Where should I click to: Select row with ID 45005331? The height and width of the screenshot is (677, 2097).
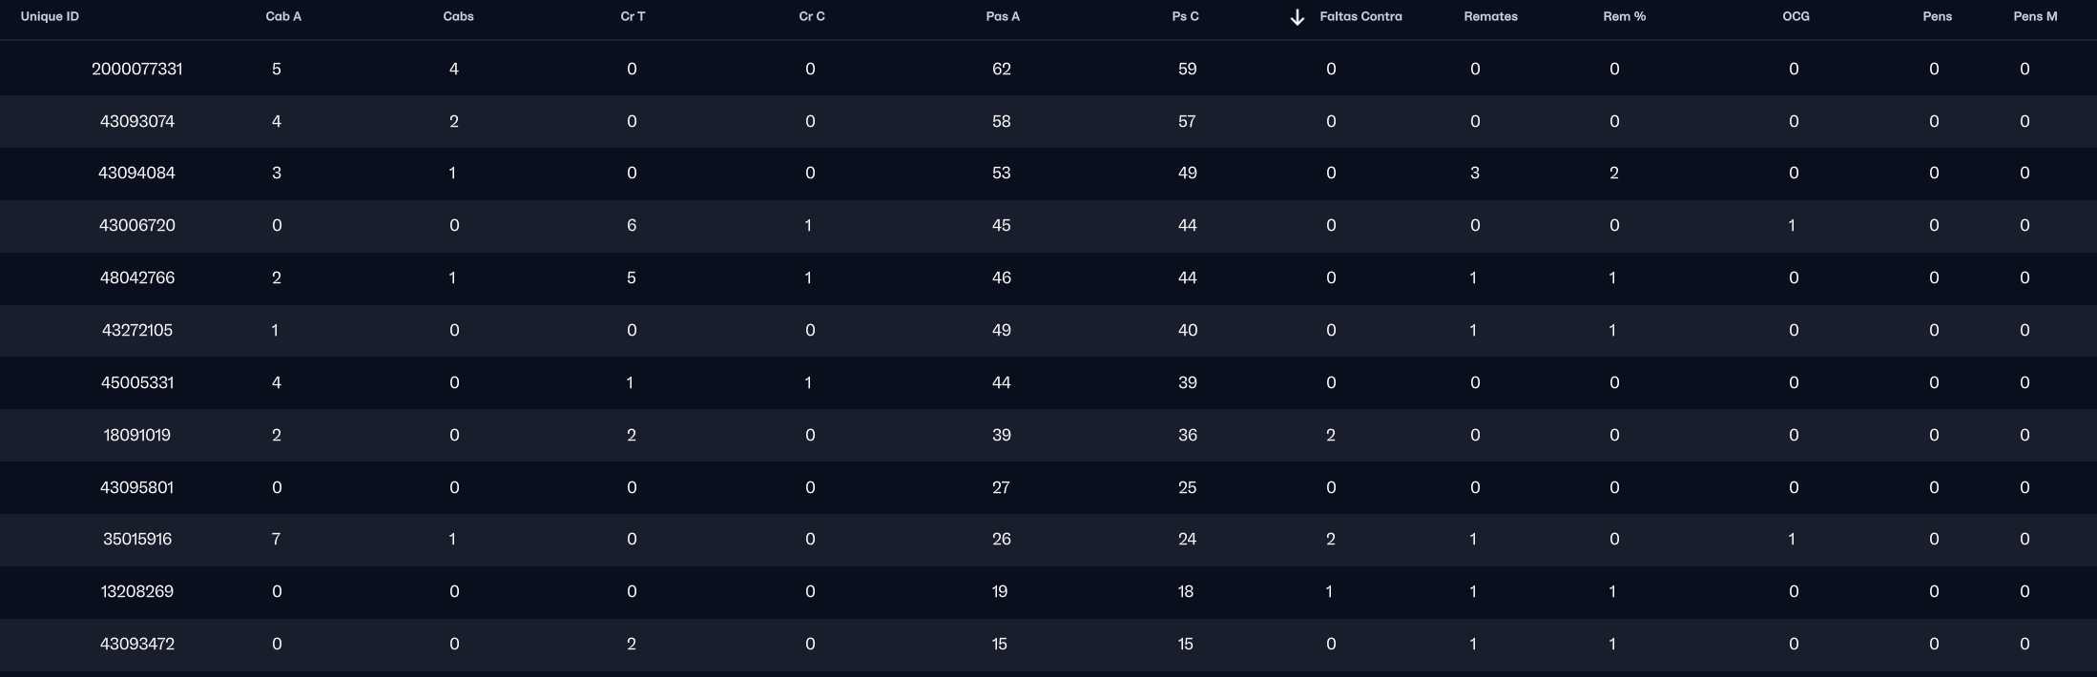[1048, 383]
